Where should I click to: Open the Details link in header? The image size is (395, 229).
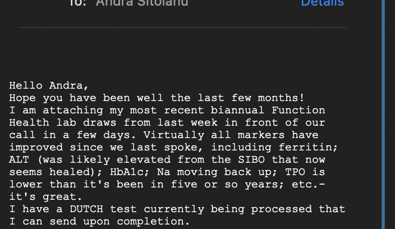[x=323, y=3]
